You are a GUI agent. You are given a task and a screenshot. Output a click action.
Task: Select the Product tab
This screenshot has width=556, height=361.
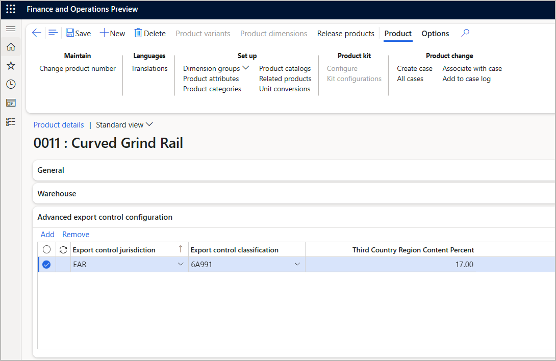click(398, 33)
